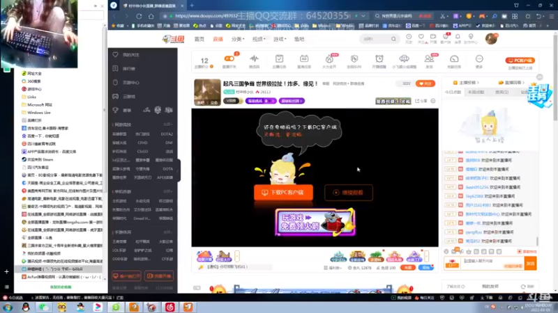Open the streamer tasks checklist icon

coord(279,61)
